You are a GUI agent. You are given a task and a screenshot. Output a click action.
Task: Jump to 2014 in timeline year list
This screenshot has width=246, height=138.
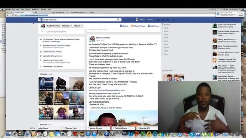click(166, 31)
